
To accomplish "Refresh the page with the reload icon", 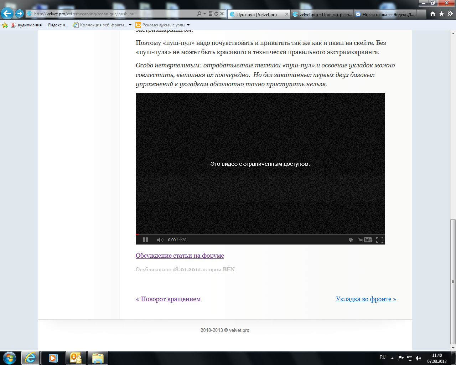I will click(x=216, y=14).
